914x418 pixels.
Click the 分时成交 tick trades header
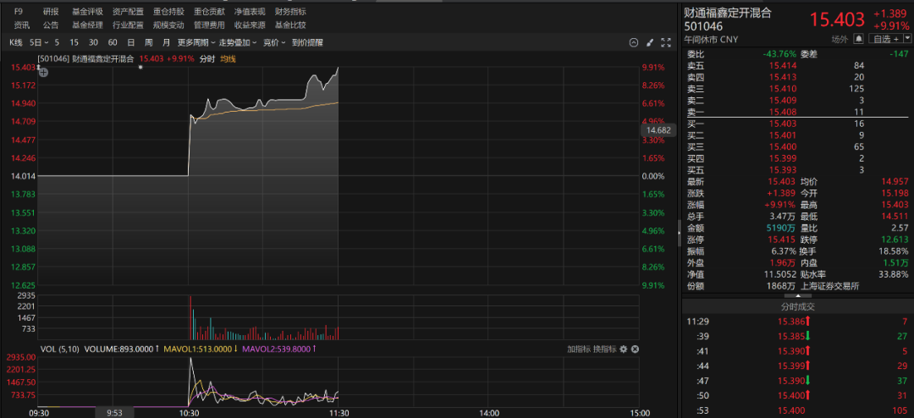click(798, 306)
